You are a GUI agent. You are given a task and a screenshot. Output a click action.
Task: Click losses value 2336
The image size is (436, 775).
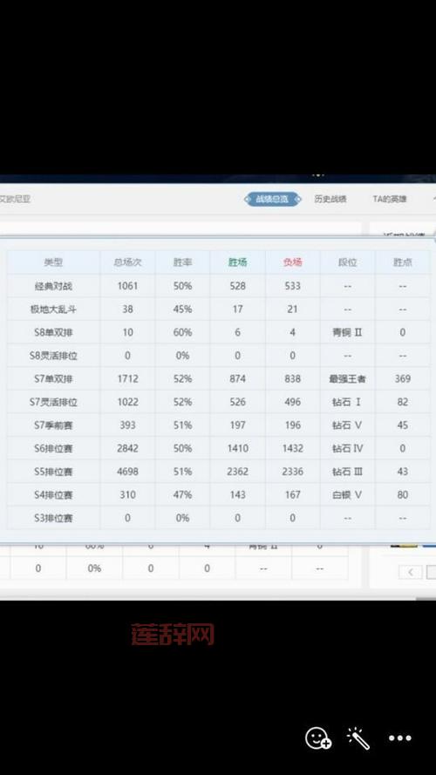click(293, 472)
